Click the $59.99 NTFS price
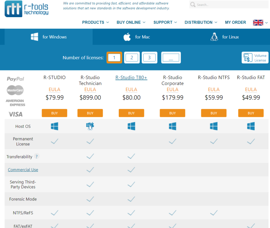270x228 pixels. (214, 98)
